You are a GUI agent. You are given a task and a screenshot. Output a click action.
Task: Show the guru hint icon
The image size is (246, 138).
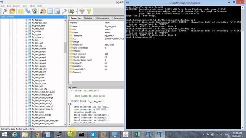coord(82,11)
